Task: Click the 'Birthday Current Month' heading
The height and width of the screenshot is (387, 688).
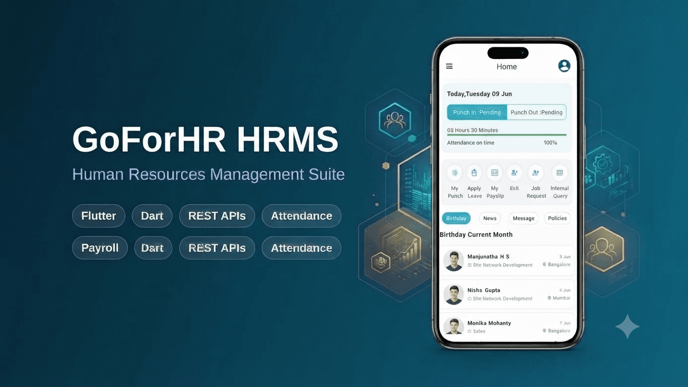Action: point(476,234)
